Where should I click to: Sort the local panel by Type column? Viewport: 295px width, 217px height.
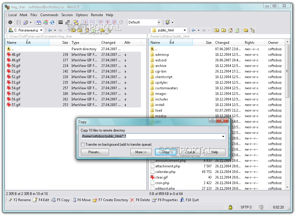click(x=85, y=43)
